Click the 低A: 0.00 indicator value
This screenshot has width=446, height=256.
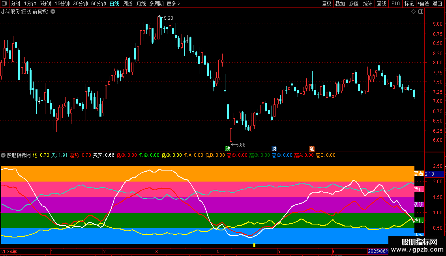tap(194, 155)
